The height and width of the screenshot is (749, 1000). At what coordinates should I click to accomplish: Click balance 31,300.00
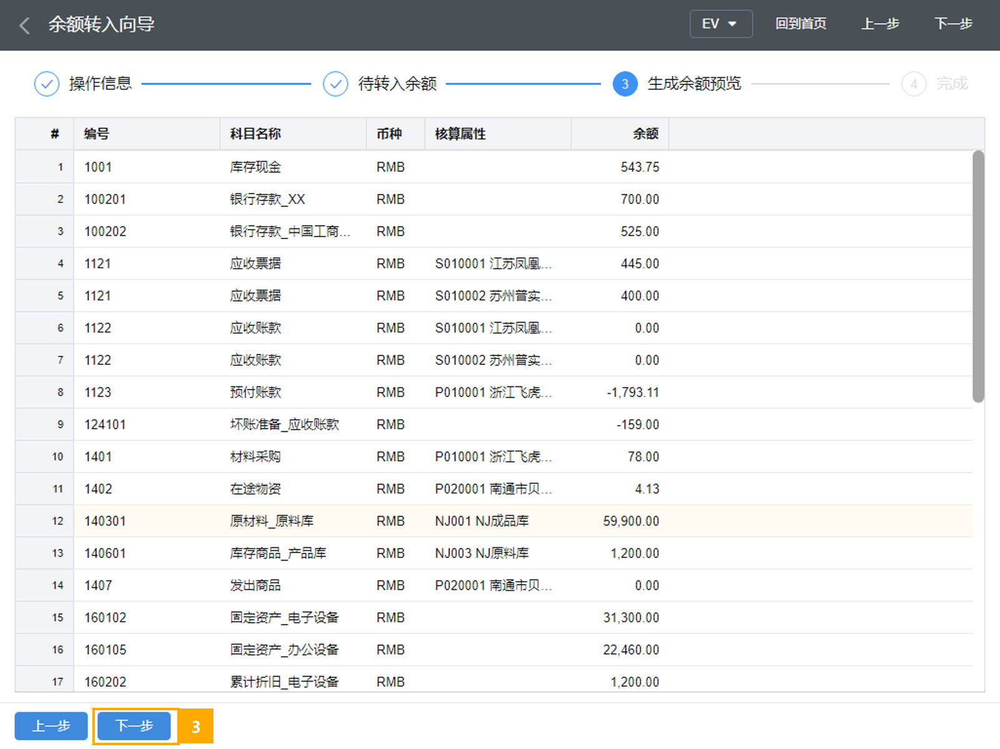(x=631, y=617)
